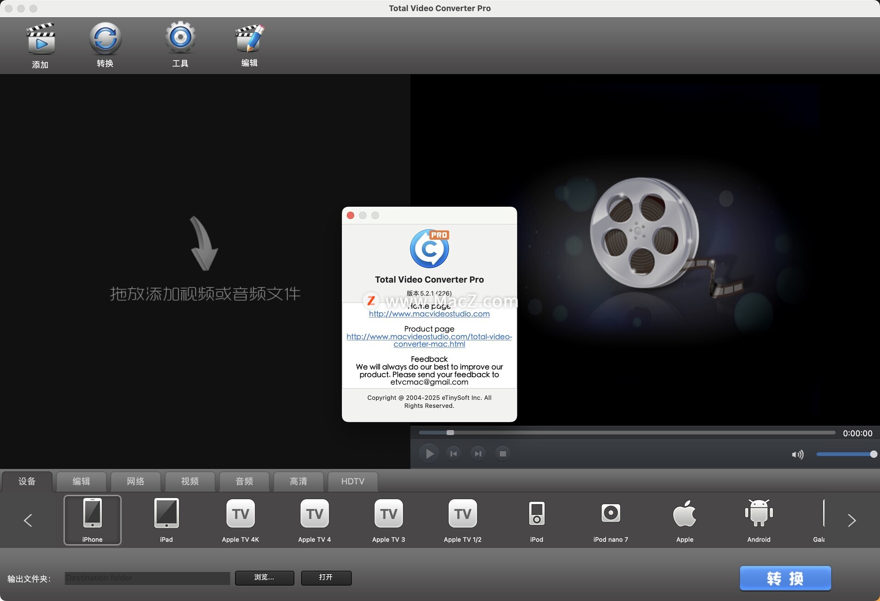Open the Tools (工具) gear icon
This screenshot has height=601, width=880.
point(180,38)
